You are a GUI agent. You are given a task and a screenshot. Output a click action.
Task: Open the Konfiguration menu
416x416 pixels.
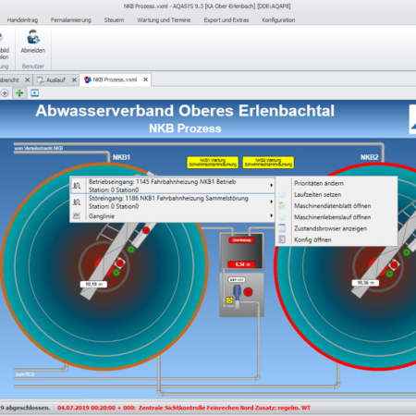click(x=278, y=20)
